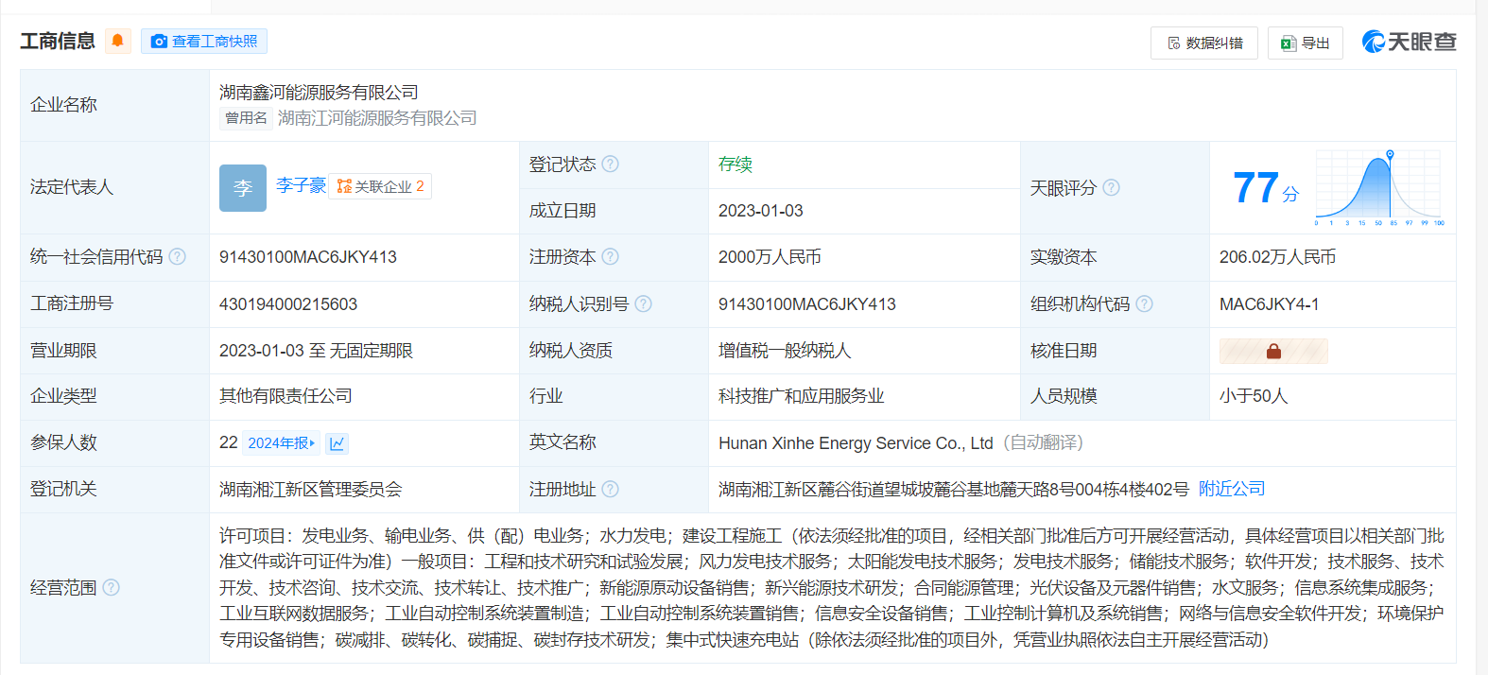Select registration number 430194000215603
This screenshot has height=675, width=1488.
click(288, 304)
